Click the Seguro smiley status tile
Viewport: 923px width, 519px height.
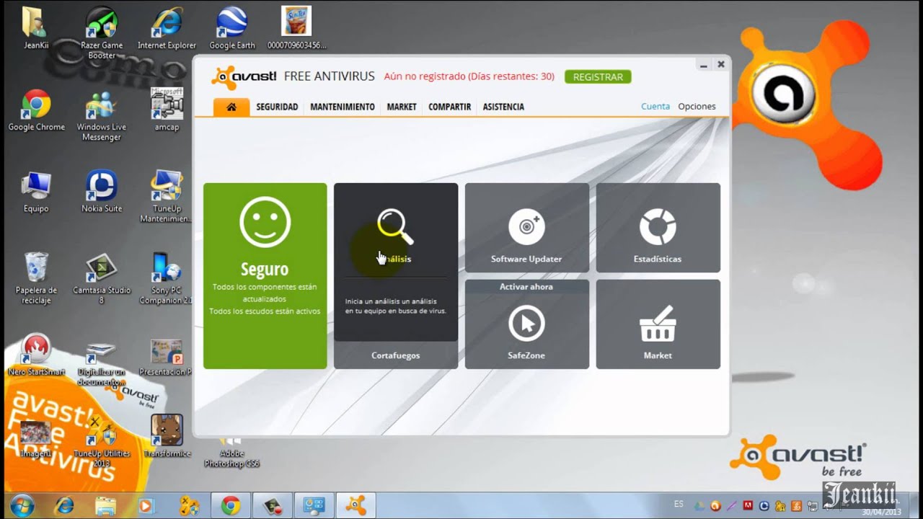(265, 276)
